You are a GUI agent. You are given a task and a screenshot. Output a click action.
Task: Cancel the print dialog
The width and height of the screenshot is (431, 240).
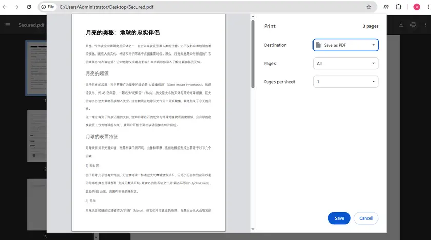click(x=365, y=218)
